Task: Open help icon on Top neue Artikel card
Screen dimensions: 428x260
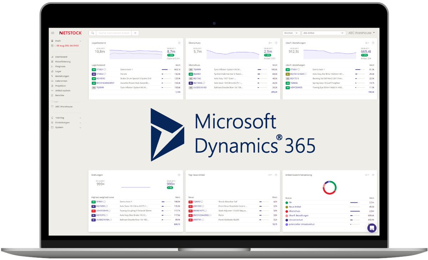Action: tap(276, 175)
